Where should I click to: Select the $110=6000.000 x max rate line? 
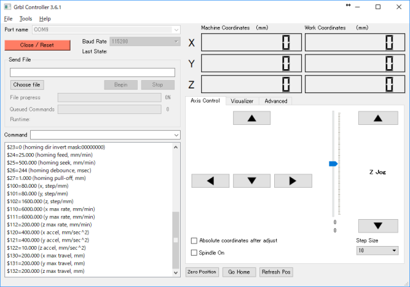coord(51,209)
